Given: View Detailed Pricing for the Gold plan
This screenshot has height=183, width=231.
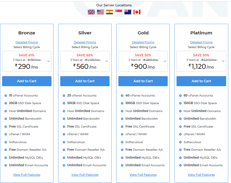Looking at the screenshot, I should [143, 42].
